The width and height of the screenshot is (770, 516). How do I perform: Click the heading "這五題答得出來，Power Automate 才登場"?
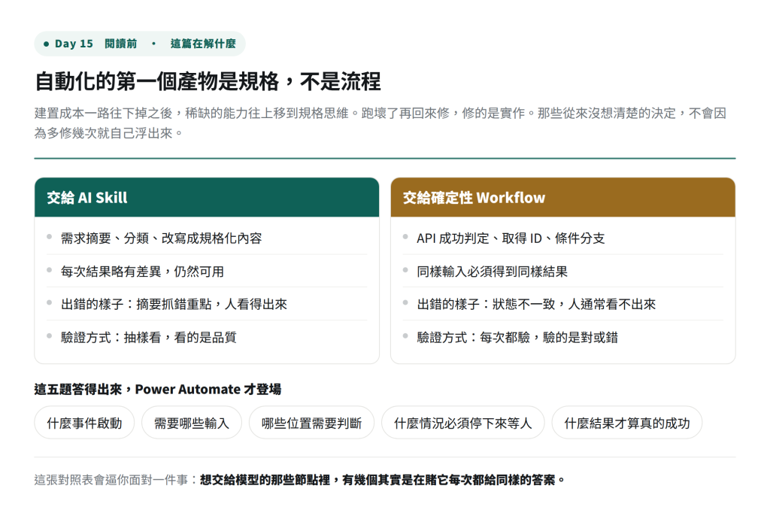[158, 389]
